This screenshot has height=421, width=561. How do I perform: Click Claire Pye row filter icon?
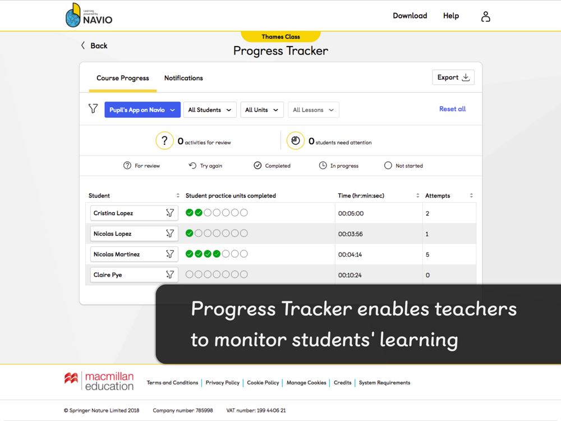pos(170,274)
